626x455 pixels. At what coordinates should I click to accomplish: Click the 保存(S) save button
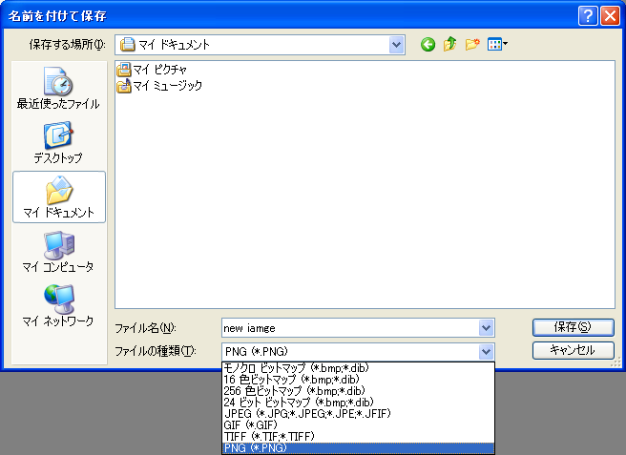573,327
